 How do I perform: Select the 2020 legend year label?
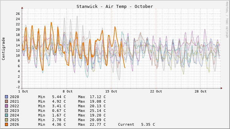pos(15,97)
